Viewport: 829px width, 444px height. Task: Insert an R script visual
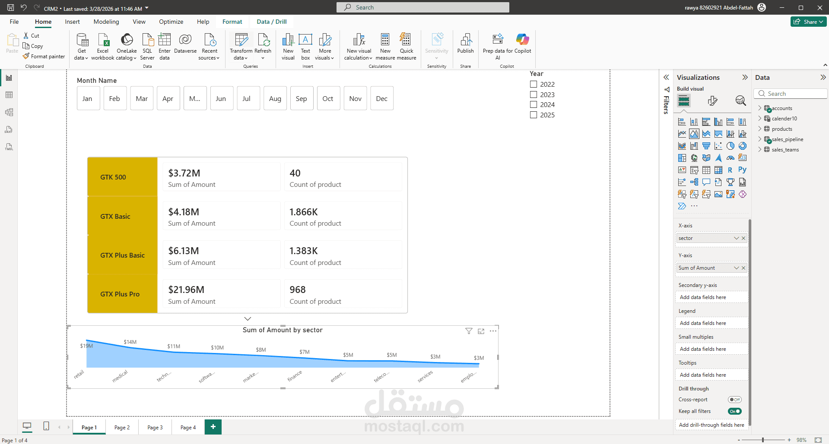coord(731,170)
